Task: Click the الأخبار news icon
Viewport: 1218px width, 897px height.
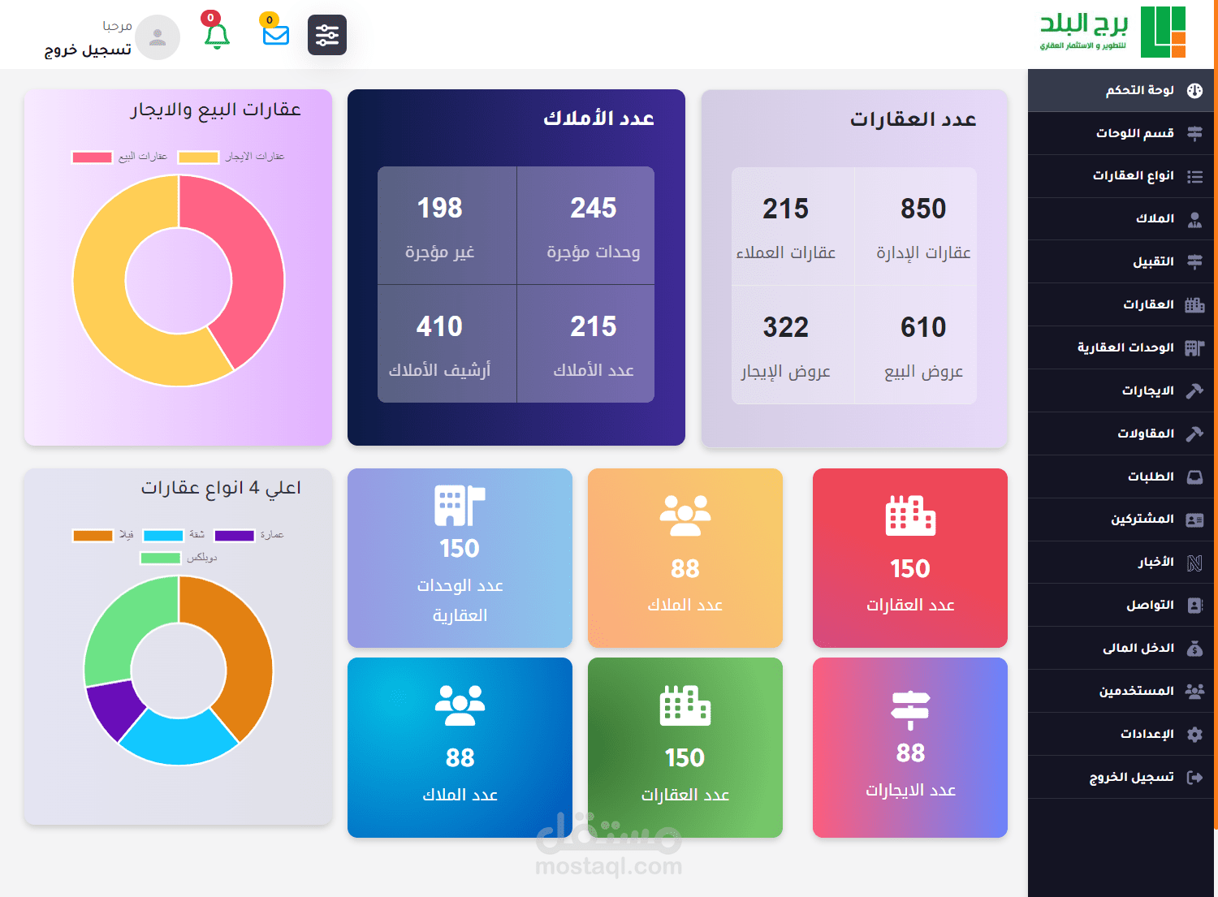Action: pos(1194,563)
